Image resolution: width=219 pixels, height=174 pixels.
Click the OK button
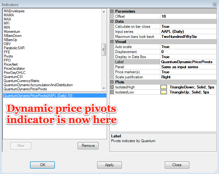click(x=42, y=165)
